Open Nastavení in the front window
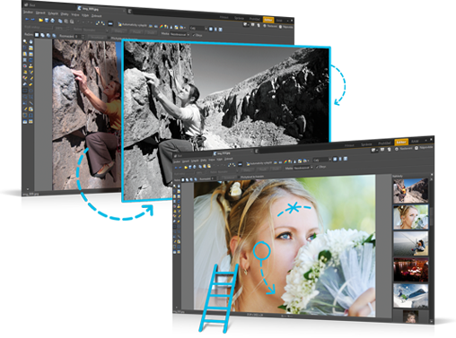Image resolution: width=456 pixels, height=338 pixels. [404, 149]
